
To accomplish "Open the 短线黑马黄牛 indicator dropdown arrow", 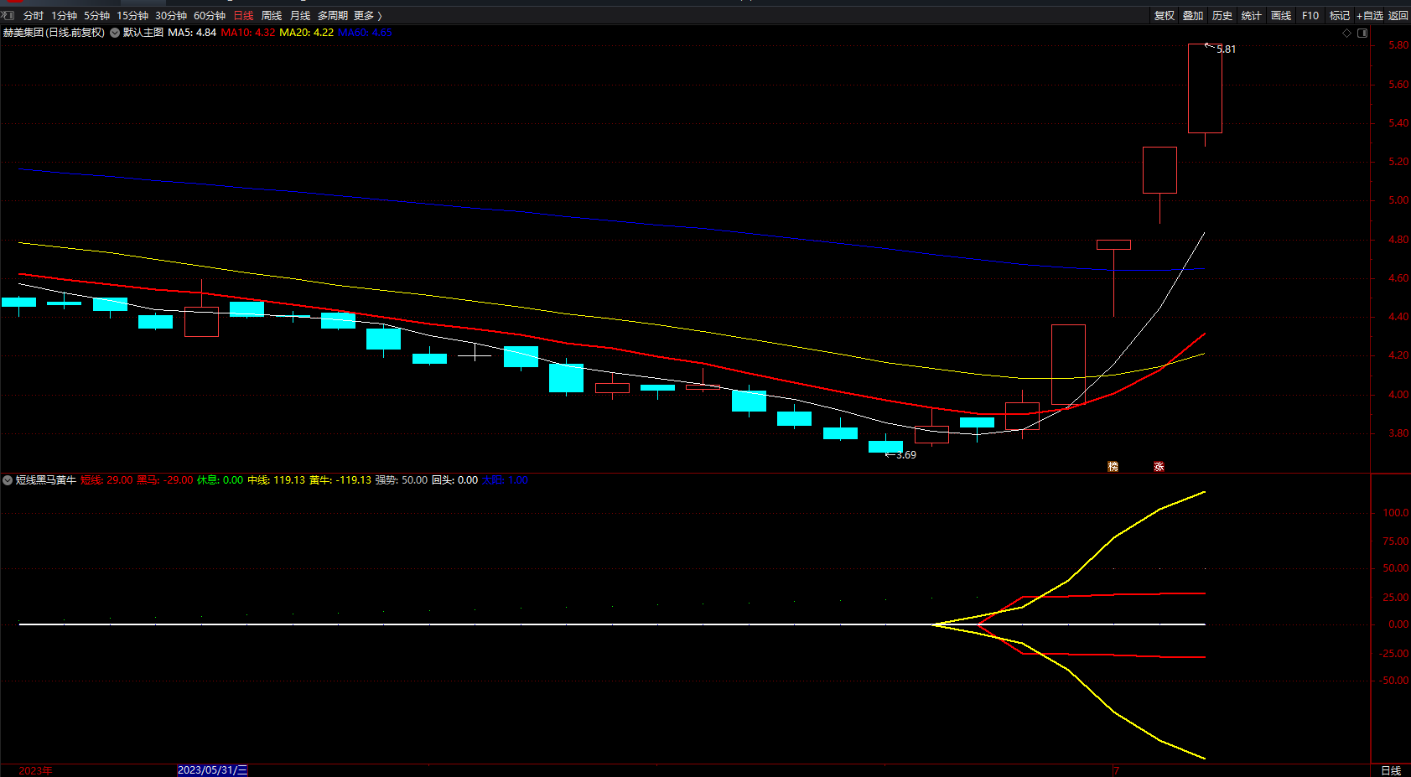I will pos(8,480).
